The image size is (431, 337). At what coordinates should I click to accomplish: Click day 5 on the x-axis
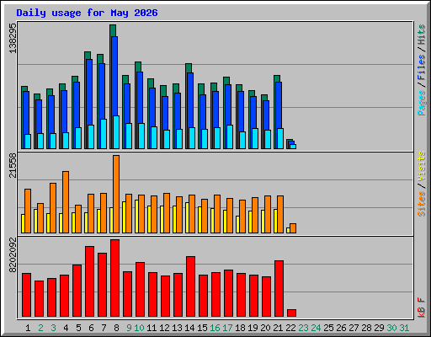coord(78,328)
